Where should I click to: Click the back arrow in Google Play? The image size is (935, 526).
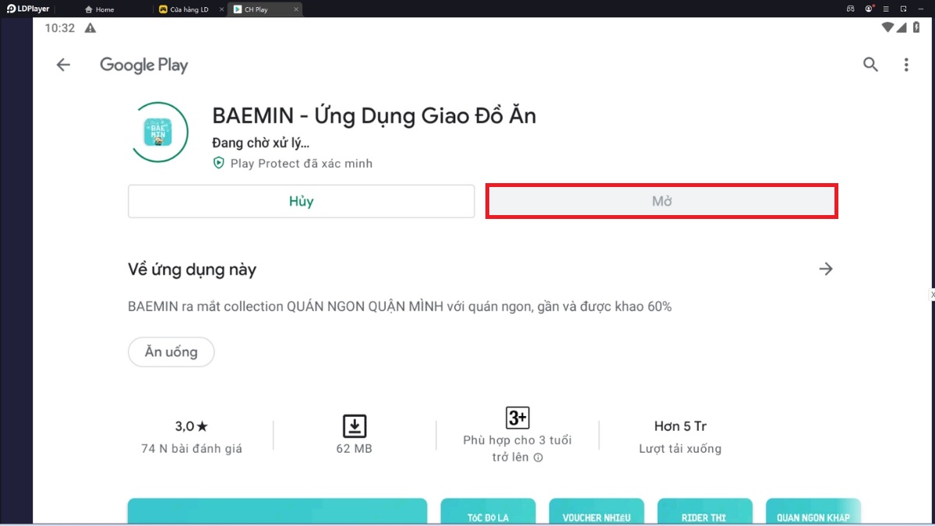pos(63,65)
